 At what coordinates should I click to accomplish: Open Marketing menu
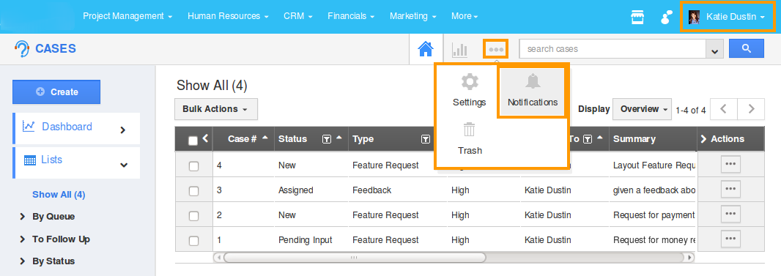(x=413, y=16)
